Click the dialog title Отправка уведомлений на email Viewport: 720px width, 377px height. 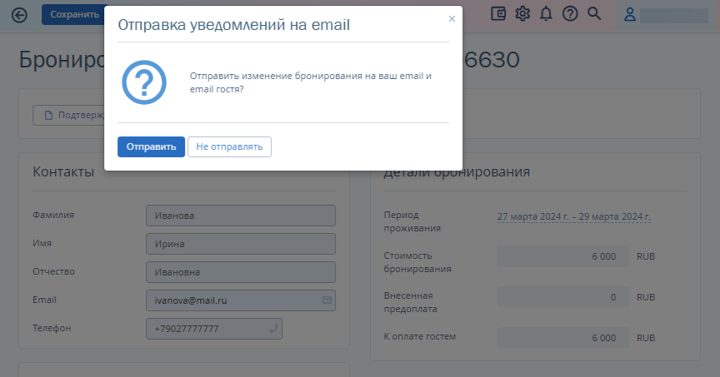coord(233,25)
